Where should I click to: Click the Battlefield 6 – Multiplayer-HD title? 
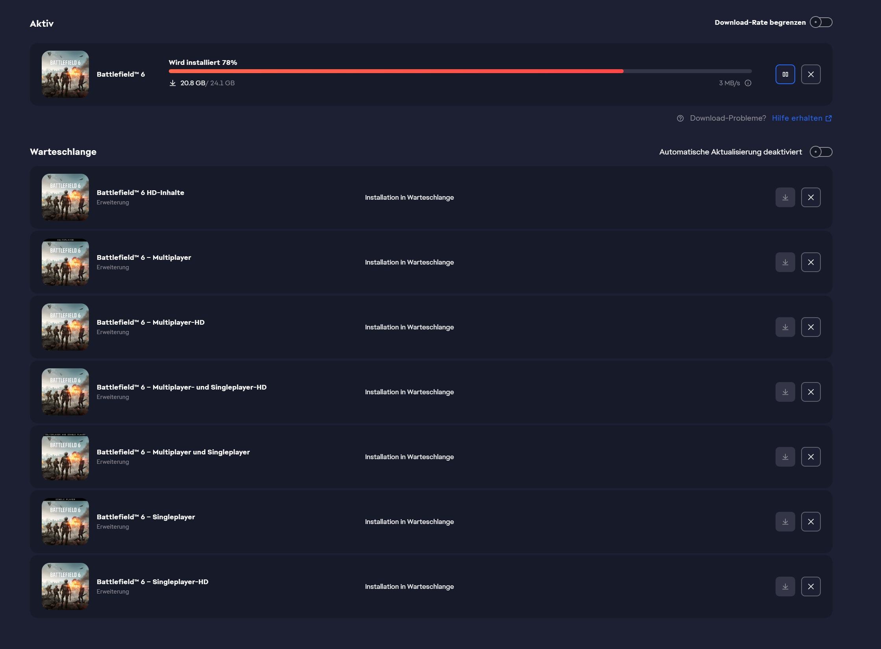tap(151, 322)
